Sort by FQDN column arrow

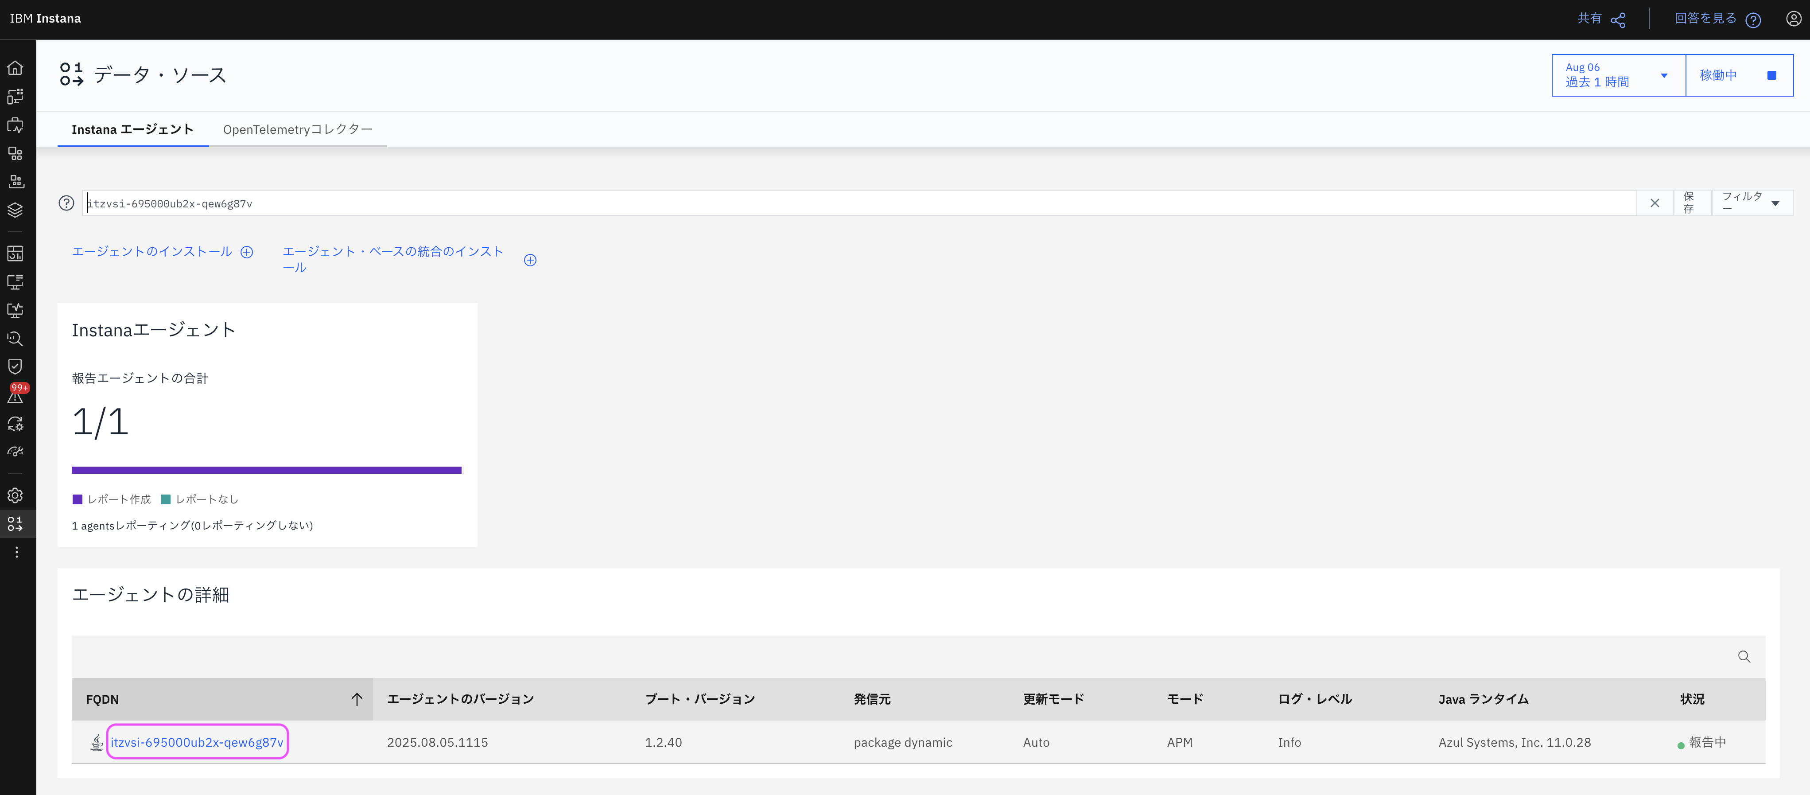[357, 699]
